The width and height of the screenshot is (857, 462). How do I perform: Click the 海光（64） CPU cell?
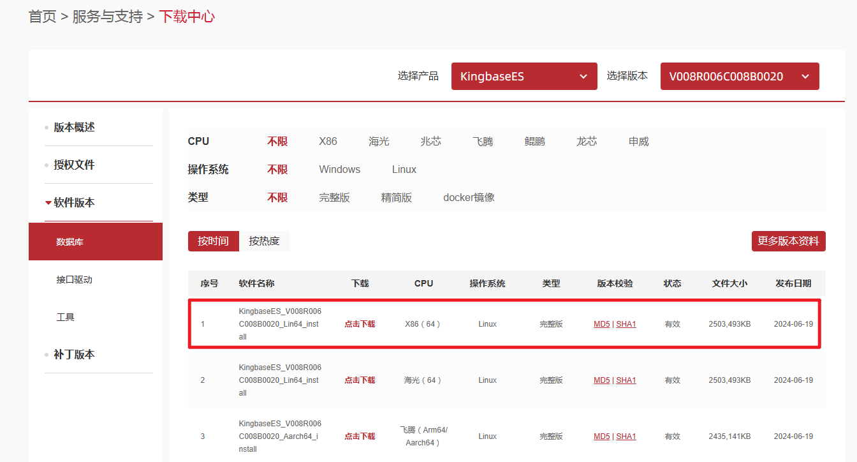point(423,380)
